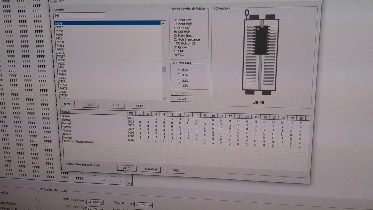Select 74273 in the chip list
Screen dimensions: 373x210
pyautogui.click(x=63, y=85)
